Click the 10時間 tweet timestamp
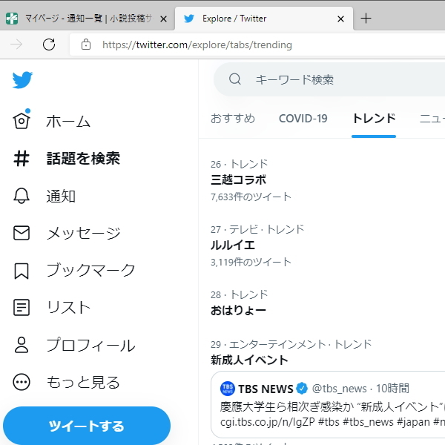This screenshot has width=445, height=445. coord(392,388)
